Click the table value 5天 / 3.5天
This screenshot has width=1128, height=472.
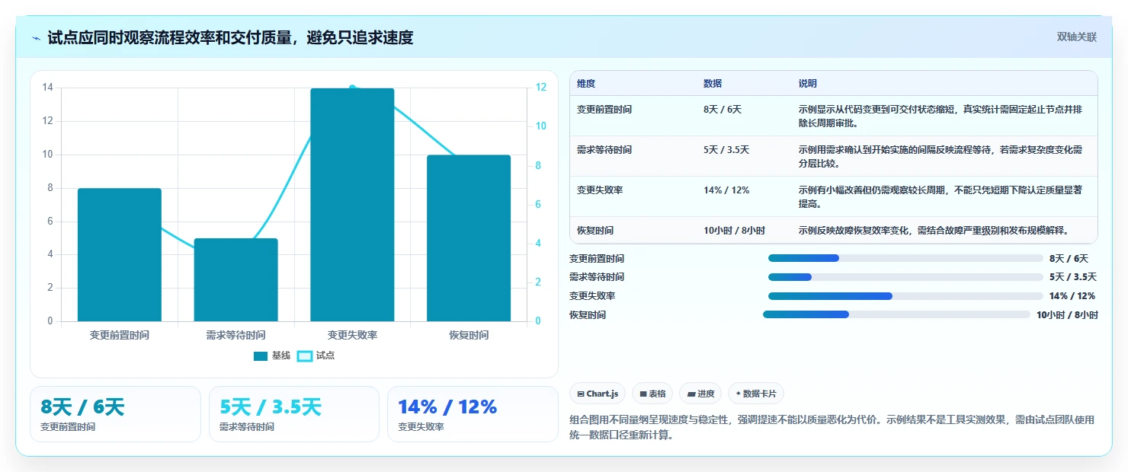point(726,150)
